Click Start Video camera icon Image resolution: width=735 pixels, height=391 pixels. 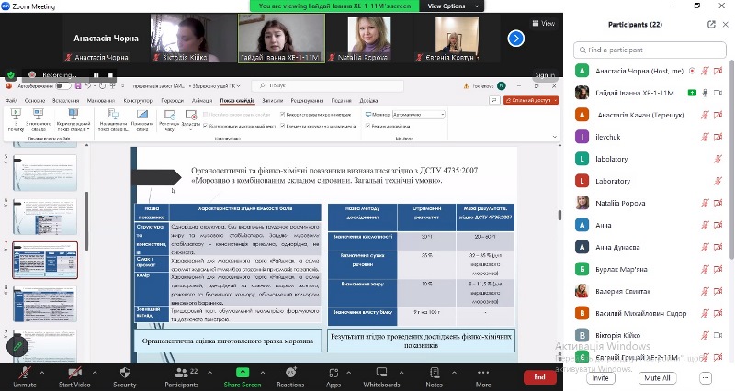tap(75, 374)
